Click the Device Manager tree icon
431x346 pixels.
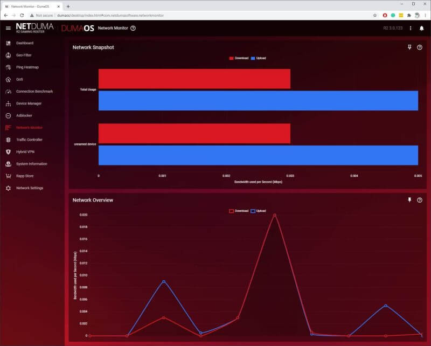pos(8,103)
